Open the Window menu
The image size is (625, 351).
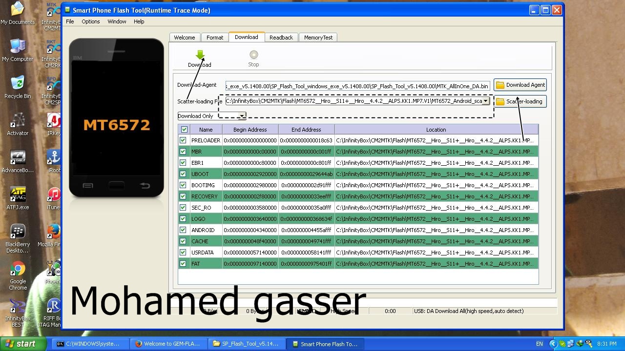[117, 21]
